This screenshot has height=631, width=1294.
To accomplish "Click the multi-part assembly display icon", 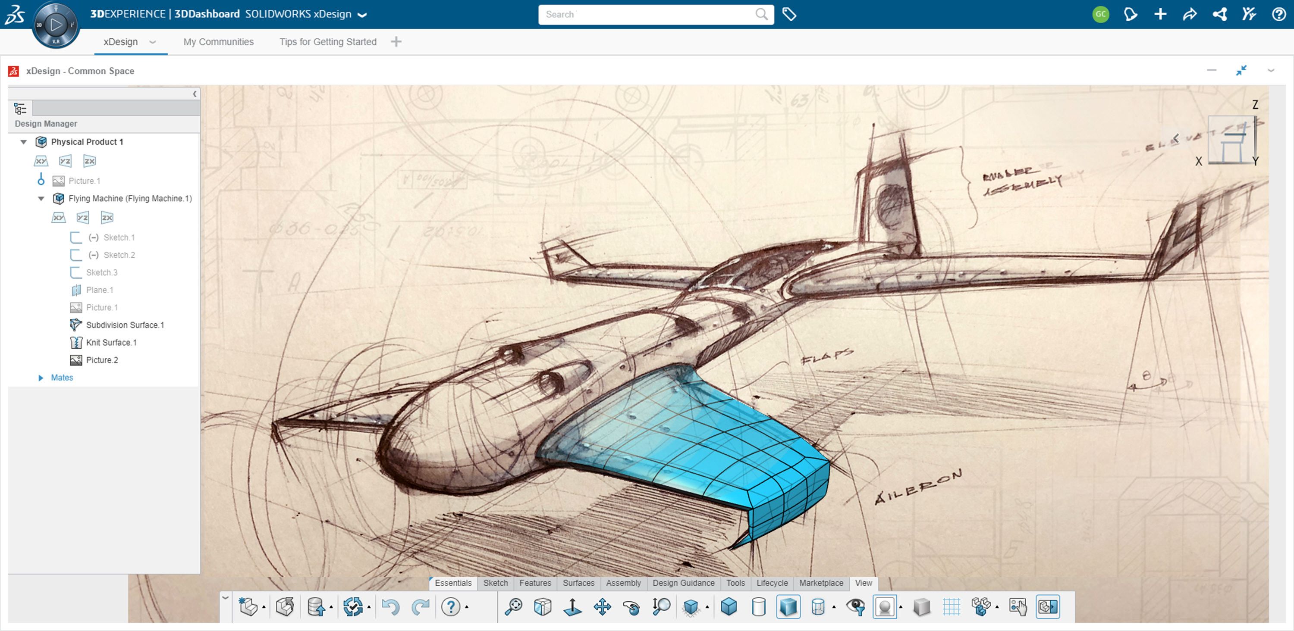I will (x=981, y=606).
